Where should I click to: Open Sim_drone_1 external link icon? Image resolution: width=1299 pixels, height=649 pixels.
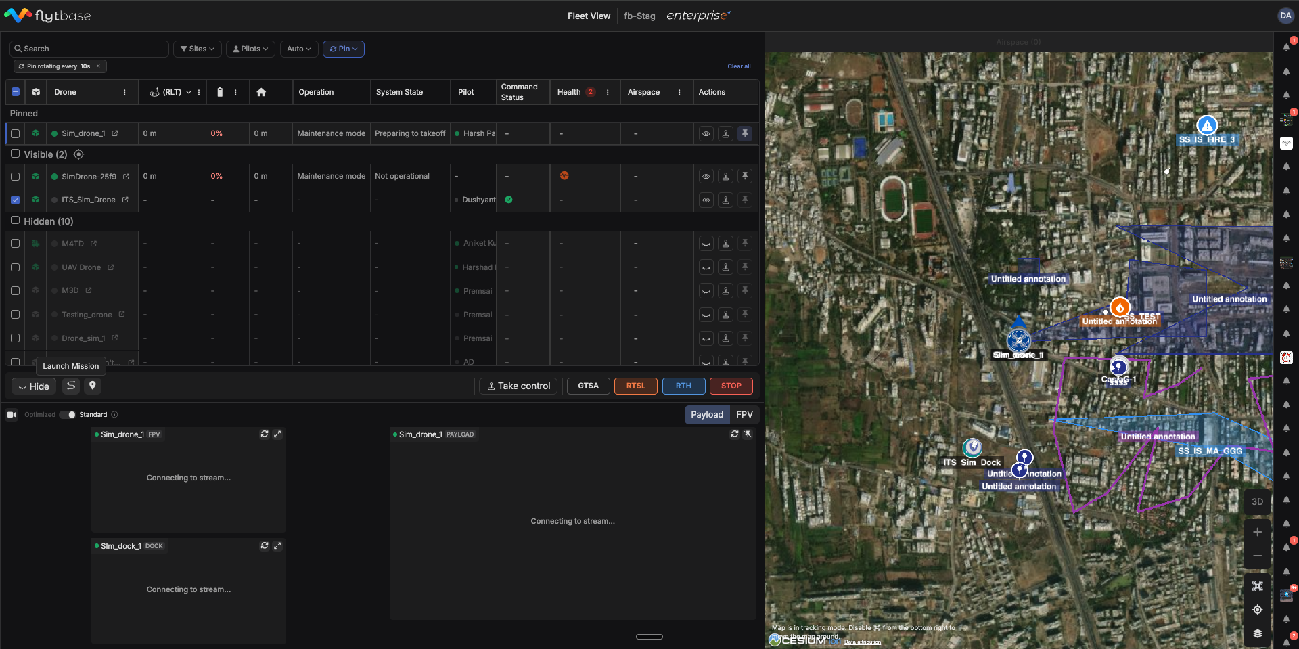pos(115,133)
